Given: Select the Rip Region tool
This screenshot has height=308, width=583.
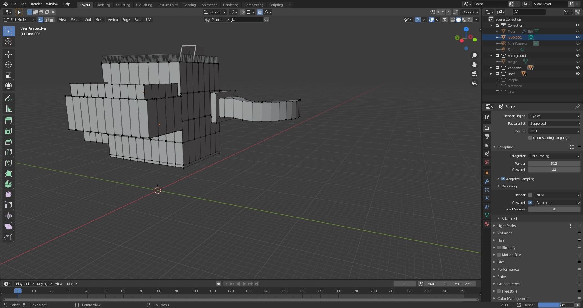Looking at the screenshot, I should point(9,237).
